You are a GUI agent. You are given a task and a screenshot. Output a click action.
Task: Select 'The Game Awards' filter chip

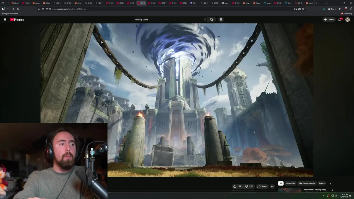coord(307,184)
